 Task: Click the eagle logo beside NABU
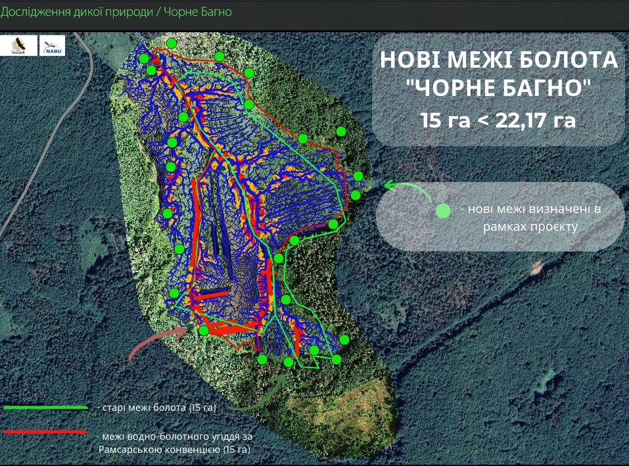coord(18,45)
